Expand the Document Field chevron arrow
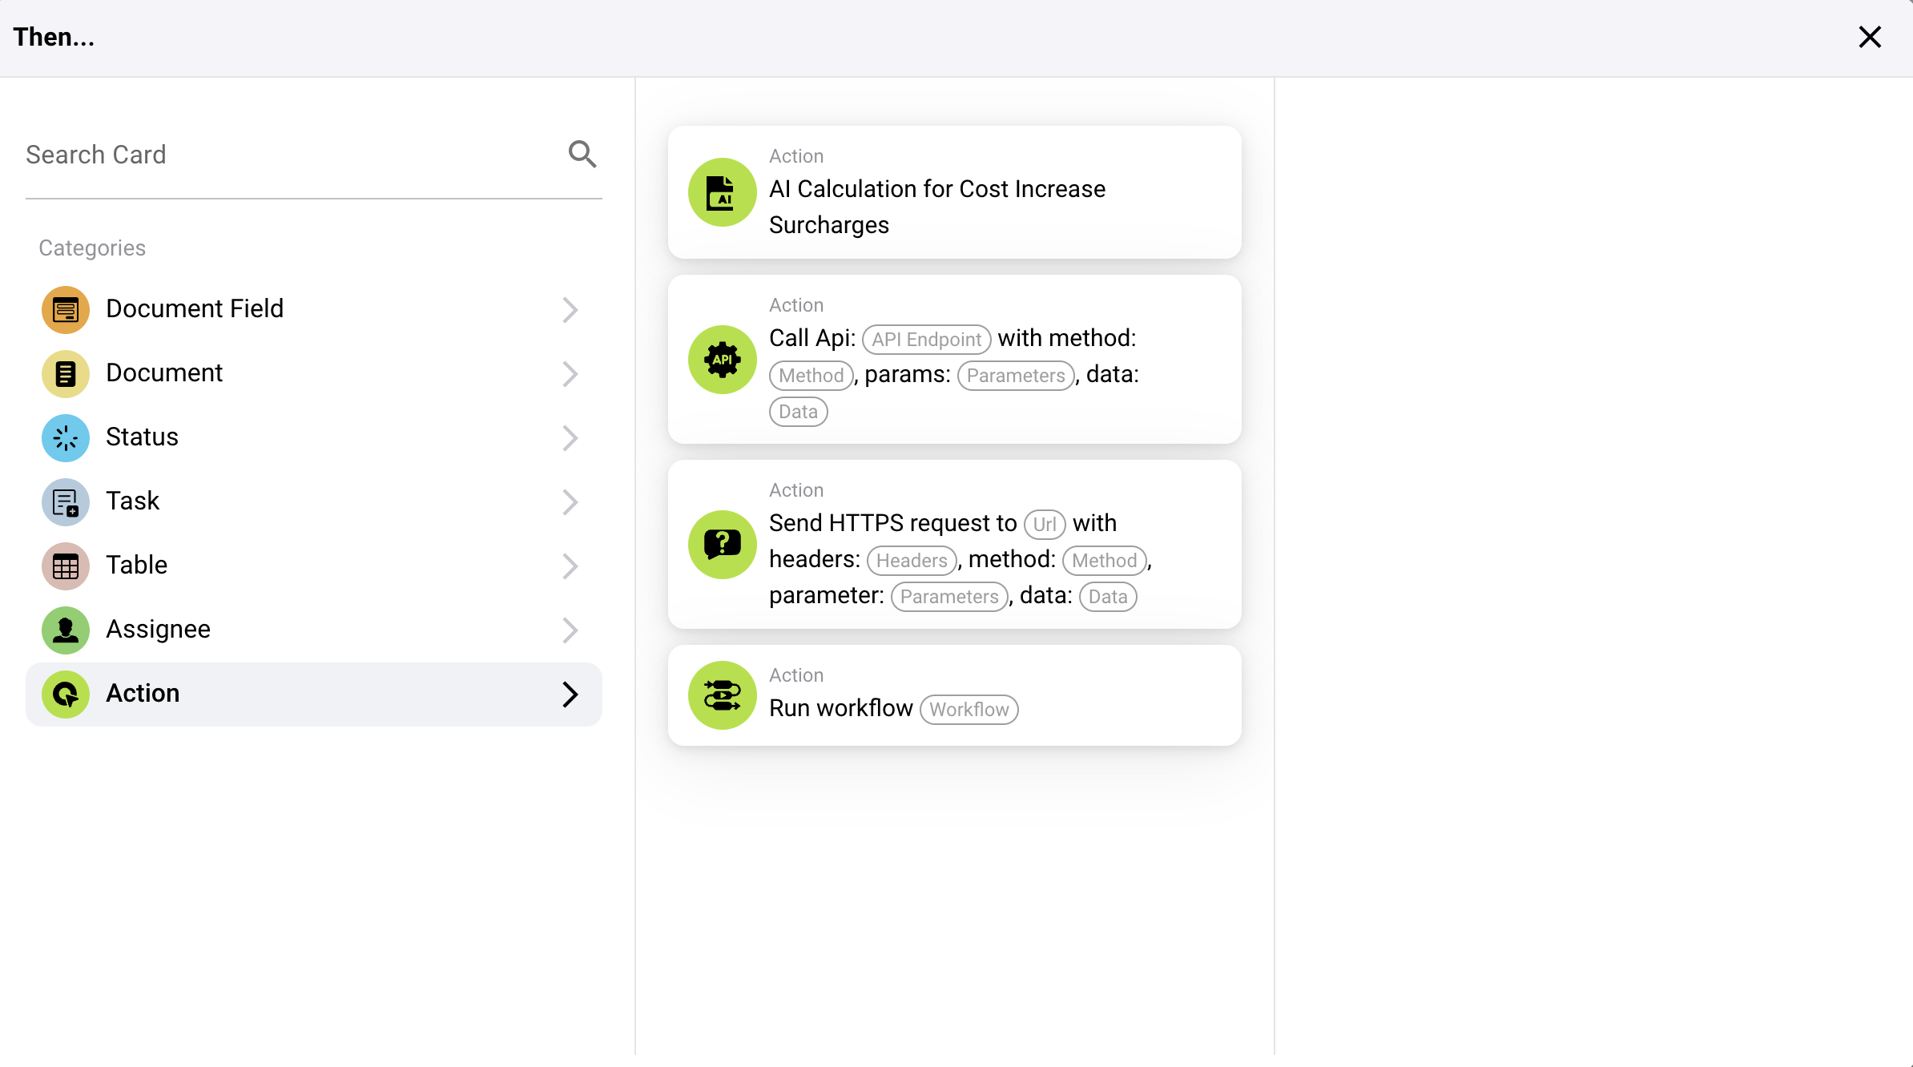 [570, 309]
